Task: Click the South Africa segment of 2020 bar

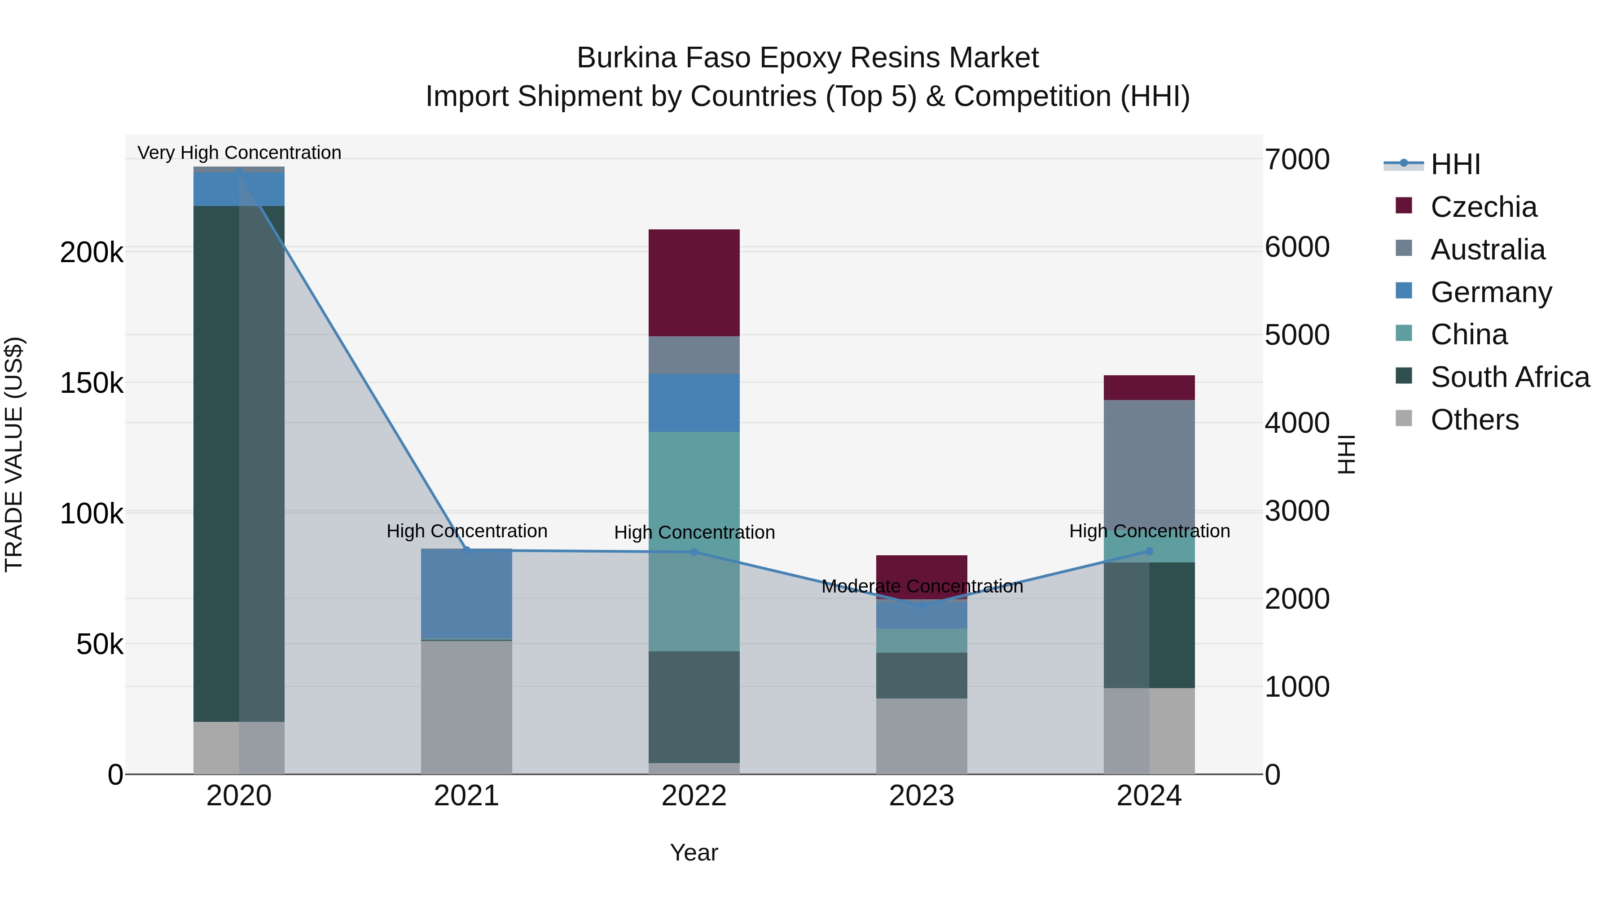Action: point(239,464)
